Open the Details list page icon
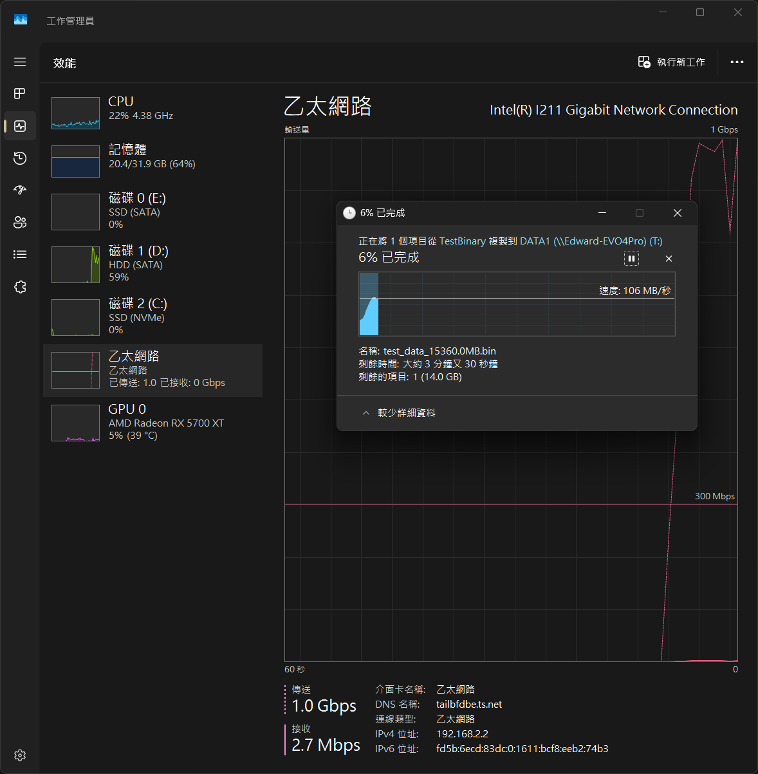758x774 pixels. click(20, 255)
